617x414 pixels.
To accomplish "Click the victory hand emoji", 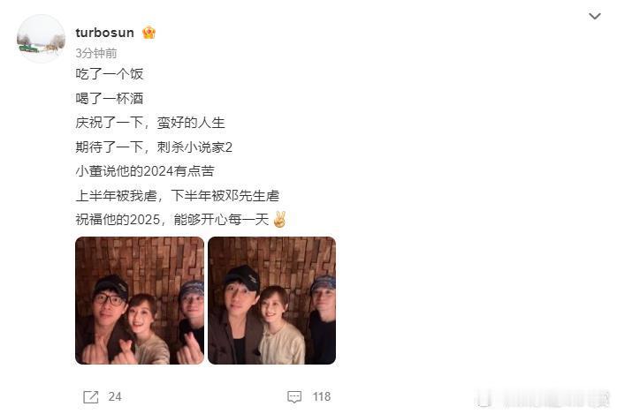I will (x=279, y=219).
